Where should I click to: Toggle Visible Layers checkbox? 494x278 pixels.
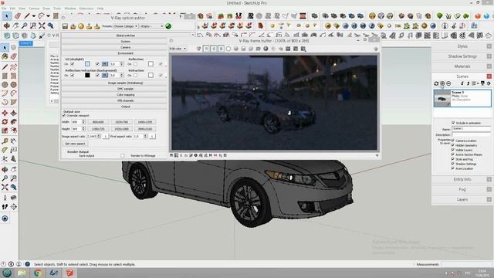[453, 150]
